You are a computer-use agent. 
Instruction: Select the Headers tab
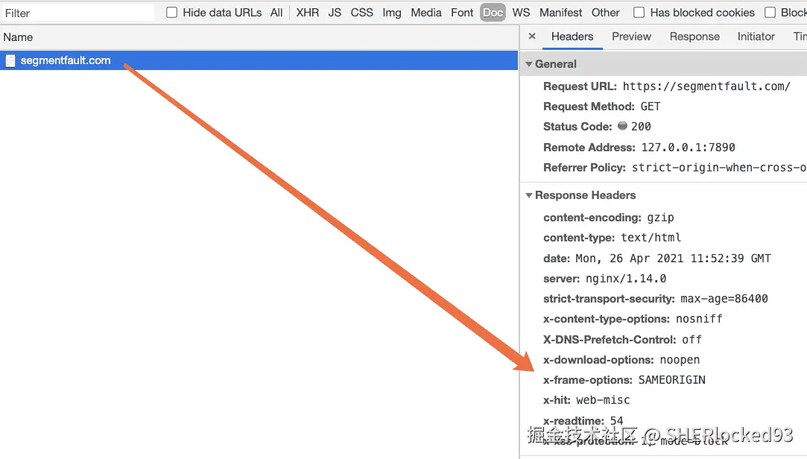pyautogui.click(x=572, y=37)
